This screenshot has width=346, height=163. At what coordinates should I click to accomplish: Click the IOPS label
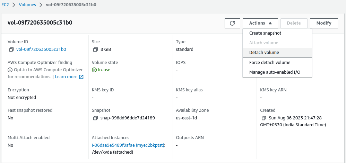(x=181, y=63)
